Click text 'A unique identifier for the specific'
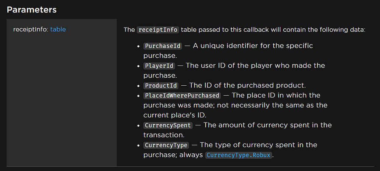 [253, 46]
